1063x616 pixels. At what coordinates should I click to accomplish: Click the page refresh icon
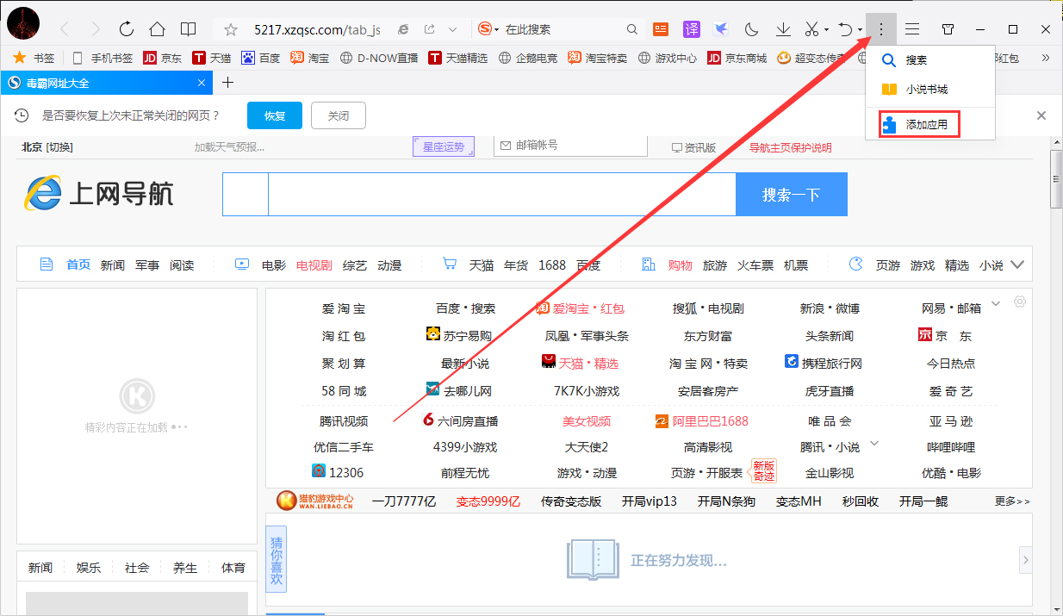pyautogui.click(x=127, y=28)
